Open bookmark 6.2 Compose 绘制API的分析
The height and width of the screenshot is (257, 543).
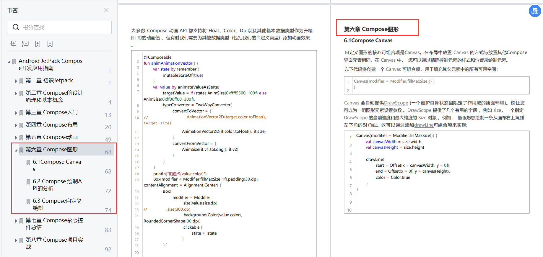(x=57, y=185)
